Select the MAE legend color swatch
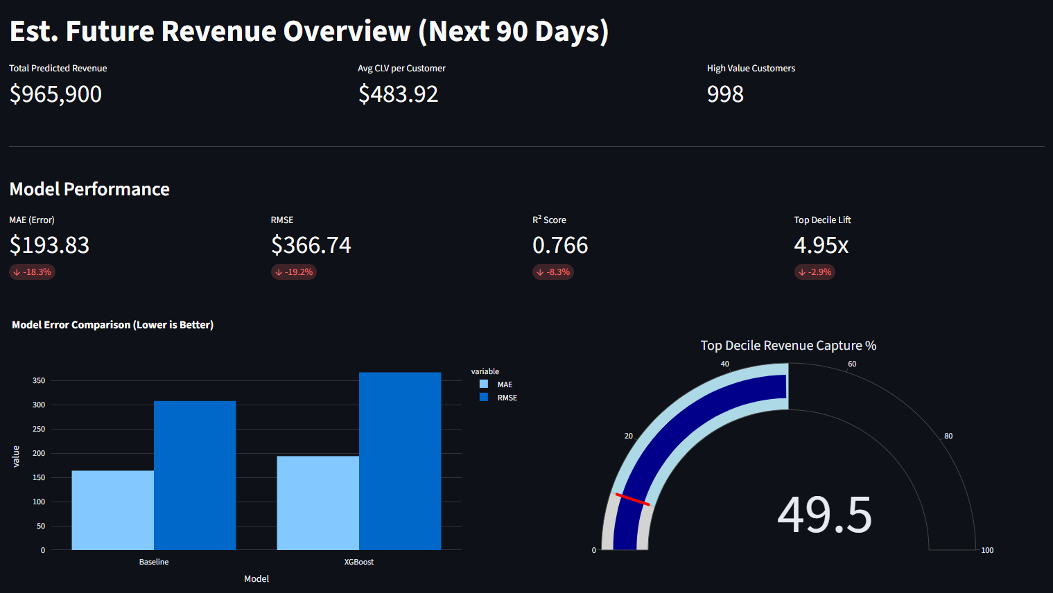Viewport: 1053px width, 593px height. point(483,384)
